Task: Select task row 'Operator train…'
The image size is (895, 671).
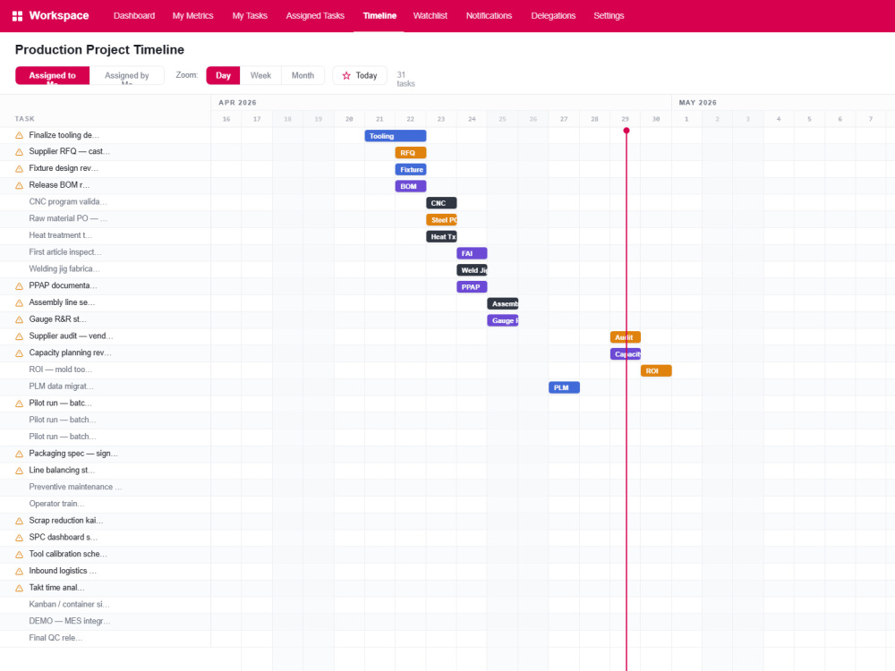Action: [106, 504]
